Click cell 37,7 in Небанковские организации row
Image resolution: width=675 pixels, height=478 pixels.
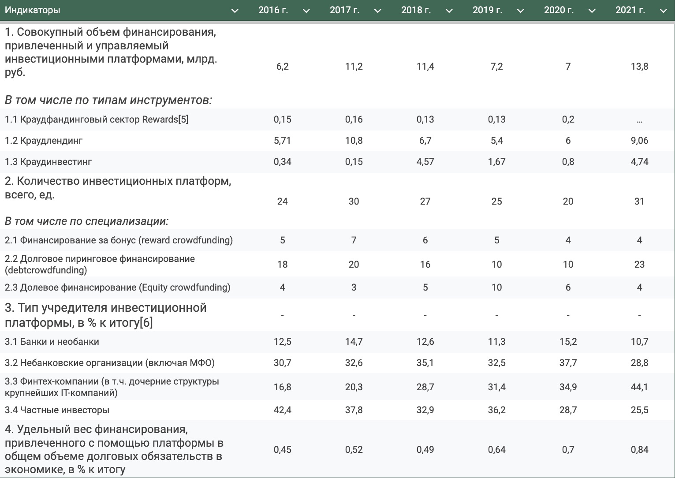pos(568,363)
